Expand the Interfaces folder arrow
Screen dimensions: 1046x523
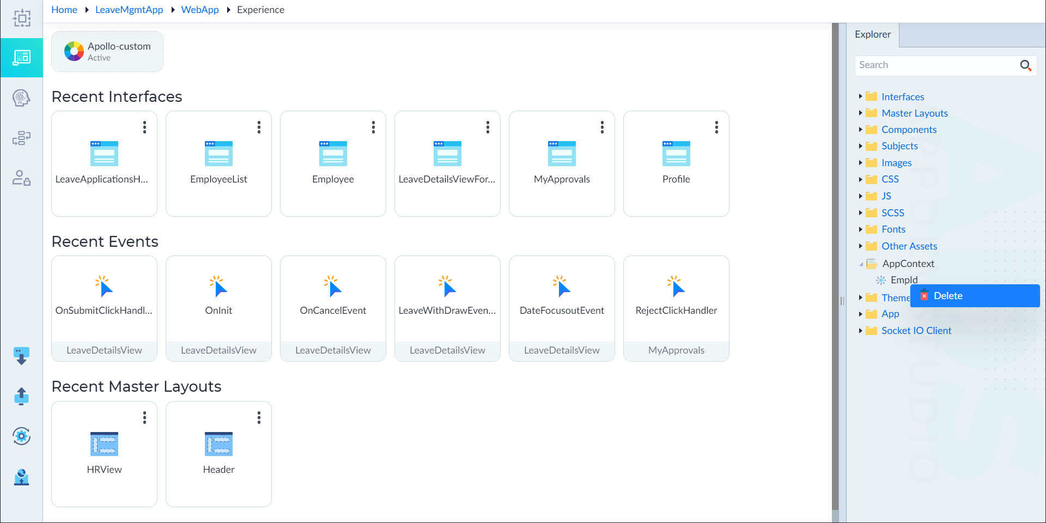pos(860,96)
